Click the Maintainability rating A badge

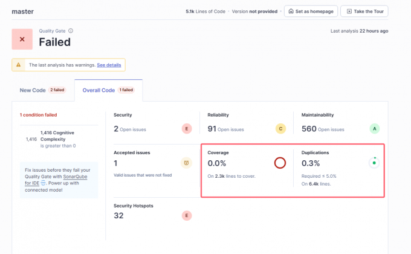pos(375,128)
